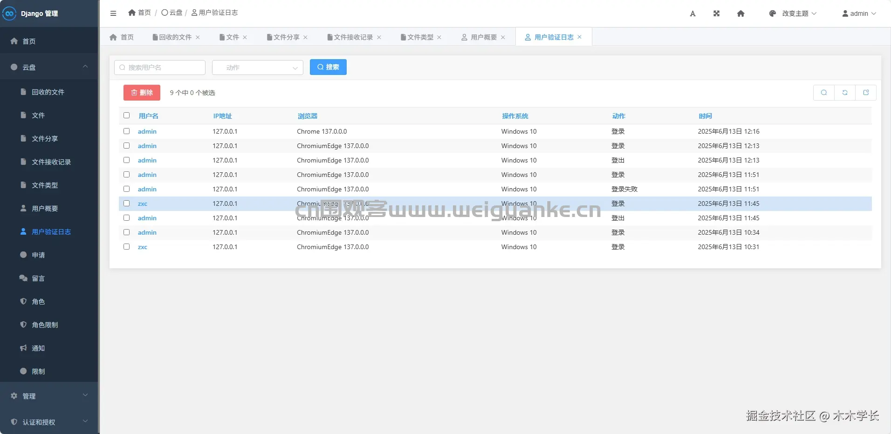Open 限制 in the sidebar
The height and width of the screenshot is (434, 891).
[49, 372]
